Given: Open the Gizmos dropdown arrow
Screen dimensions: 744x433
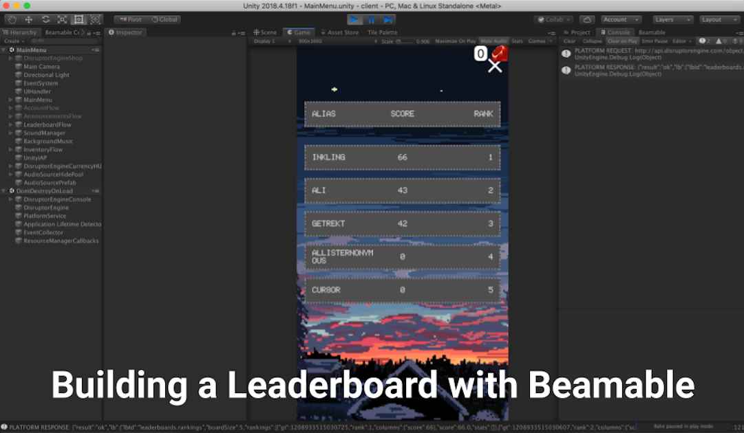Looking at the screenshot, I should (x=551, y=41).
